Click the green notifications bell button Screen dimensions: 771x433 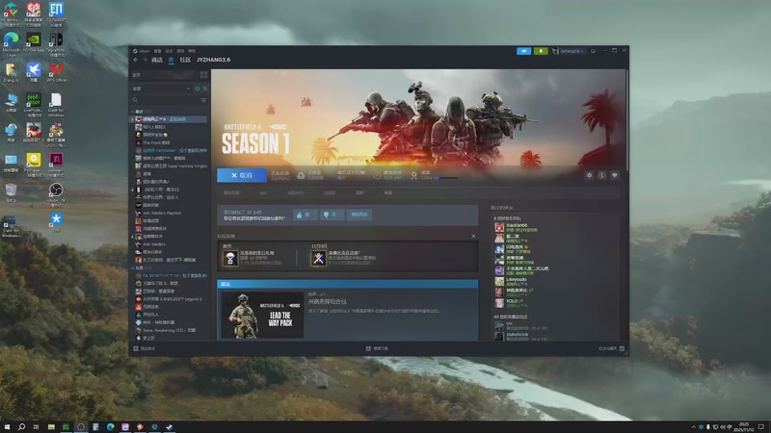click(541, 51)
